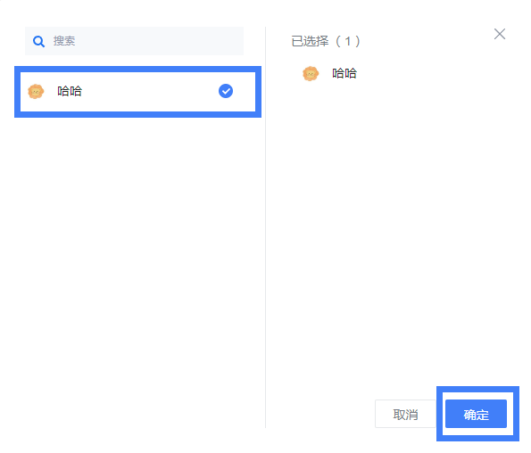The image size is (531, 453).
Task: Click the 取消 button
Action: click(x=405, y=414)
